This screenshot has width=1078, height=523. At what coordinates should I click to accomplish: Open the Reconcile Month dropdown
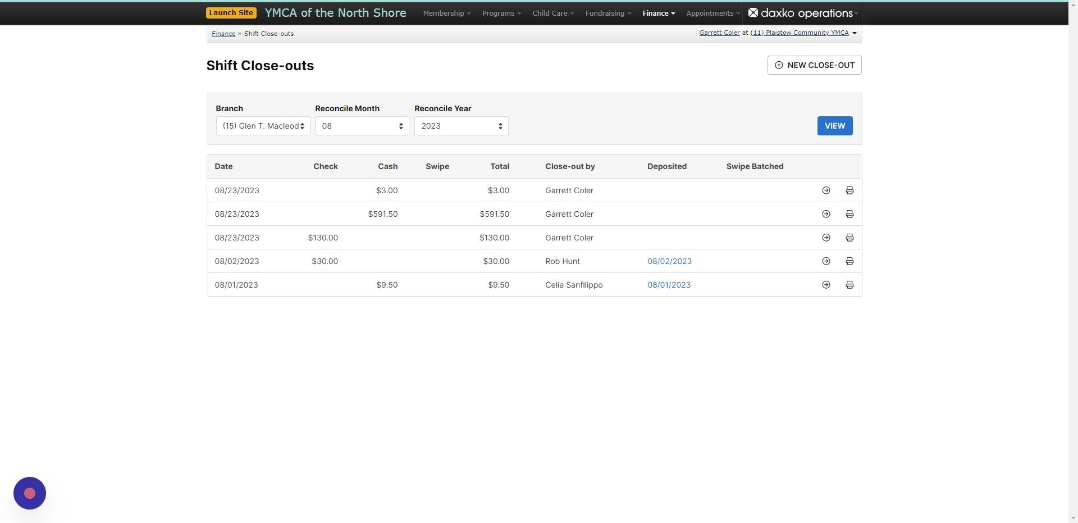point(362,126)
